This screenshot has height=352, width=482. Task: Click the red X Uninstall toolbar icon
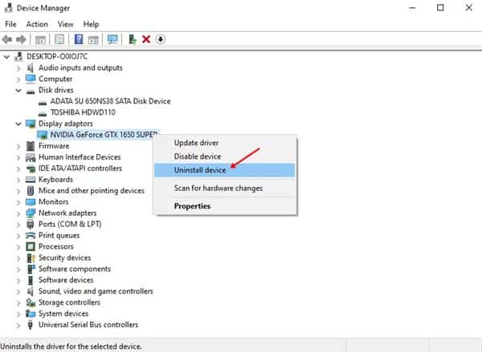[x=146, y=39]
